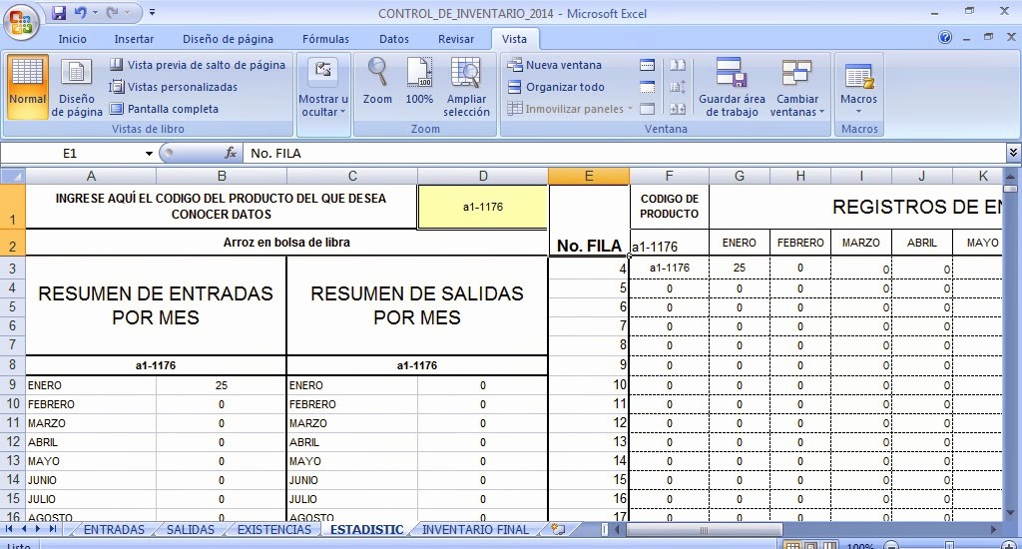Viewport: 1022px width, 549px height.
Task: Switch to the EXISTENCIAS sheet tab
Action: click(273, 530)
